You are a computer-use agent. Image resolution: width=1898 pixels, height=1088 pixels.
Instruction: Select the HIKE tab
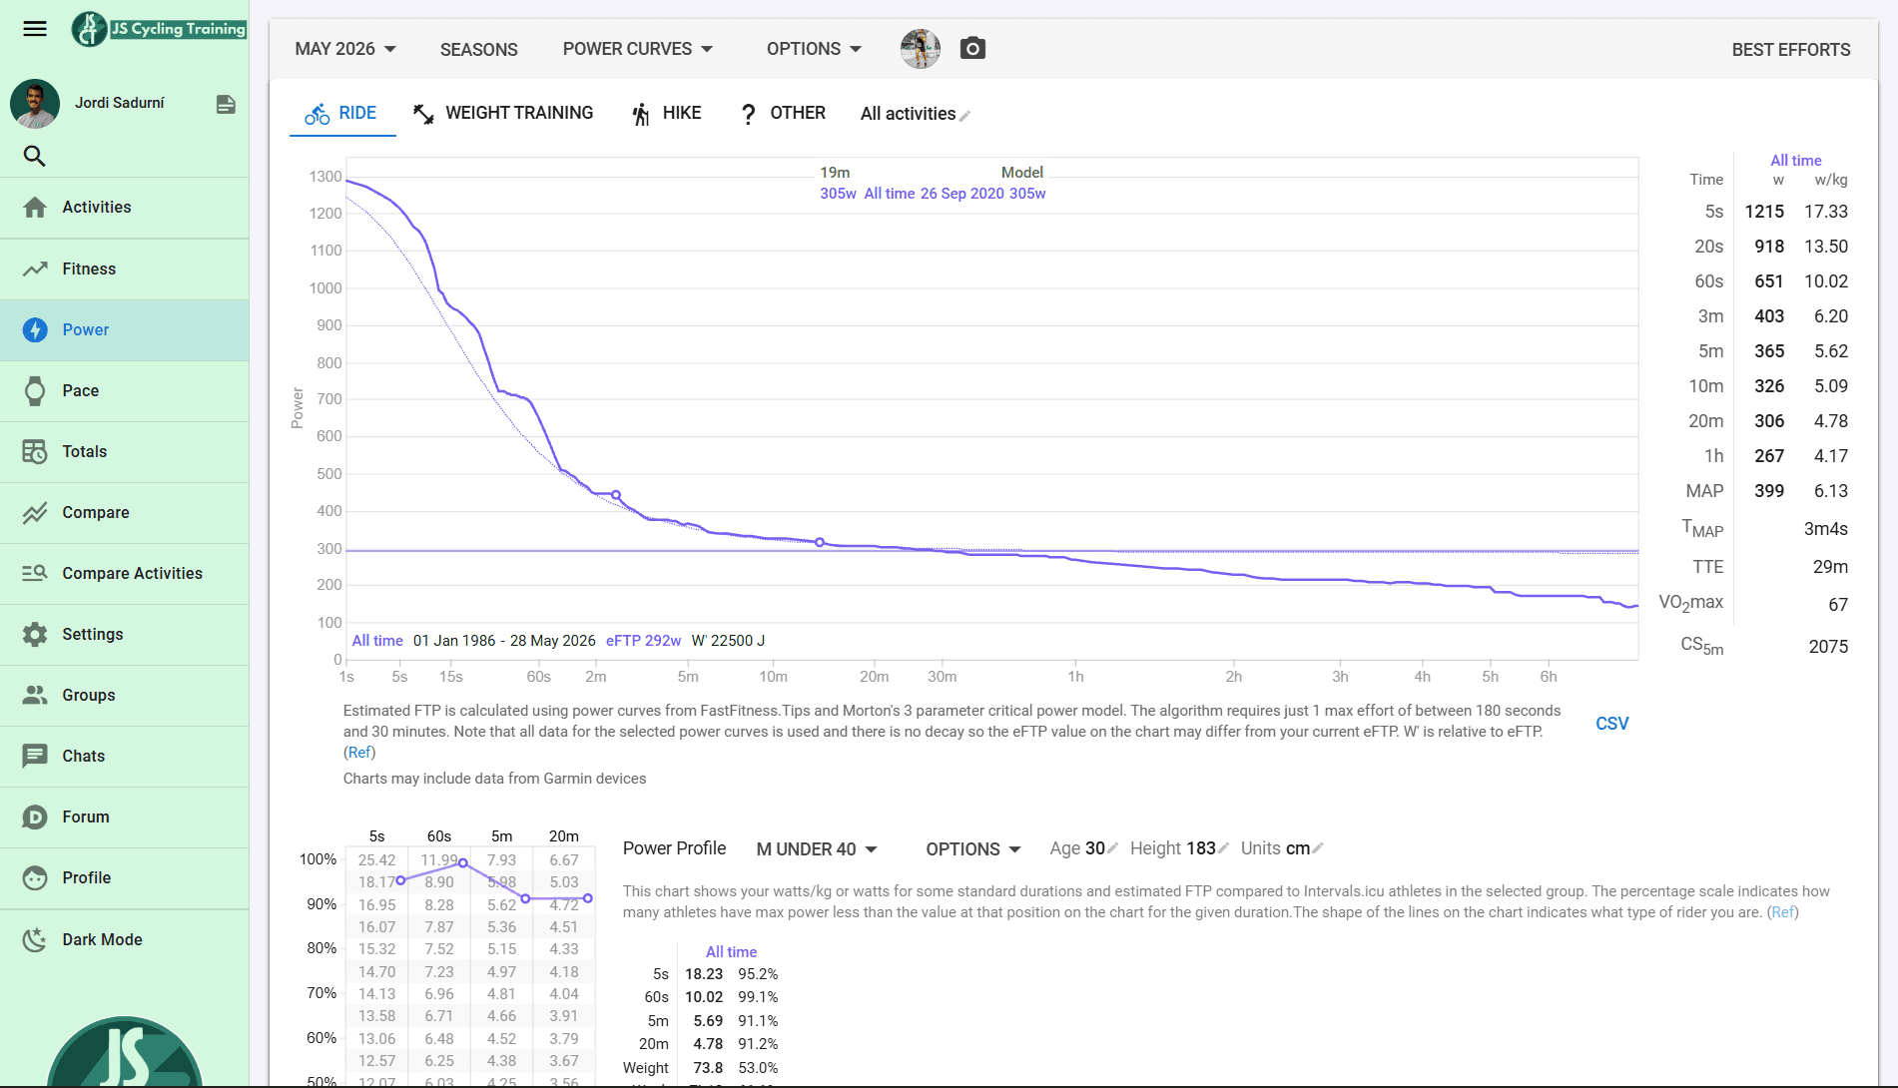click(x=667, y=114)
